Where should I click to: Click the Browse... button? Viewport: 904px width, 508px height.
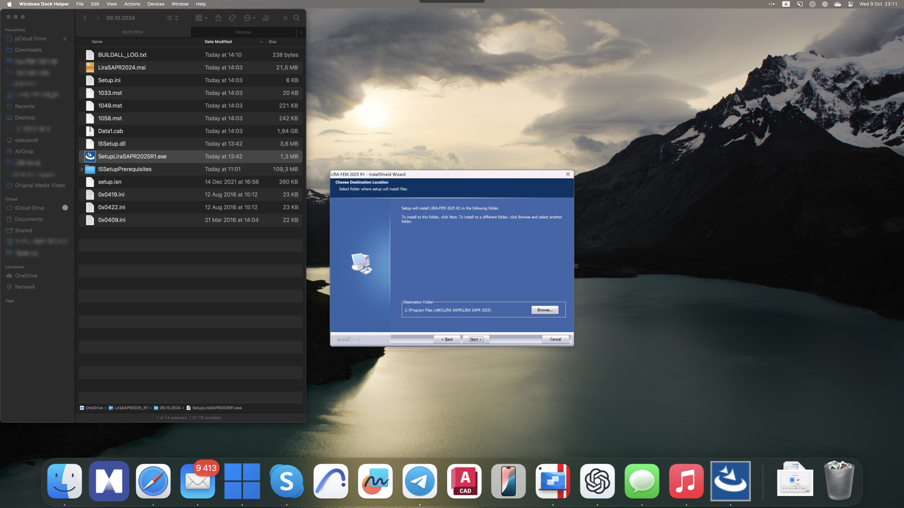545,310
